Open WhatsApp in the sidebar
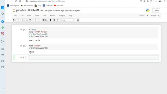This screenshot has height=94, width=167. coord(3,28)
